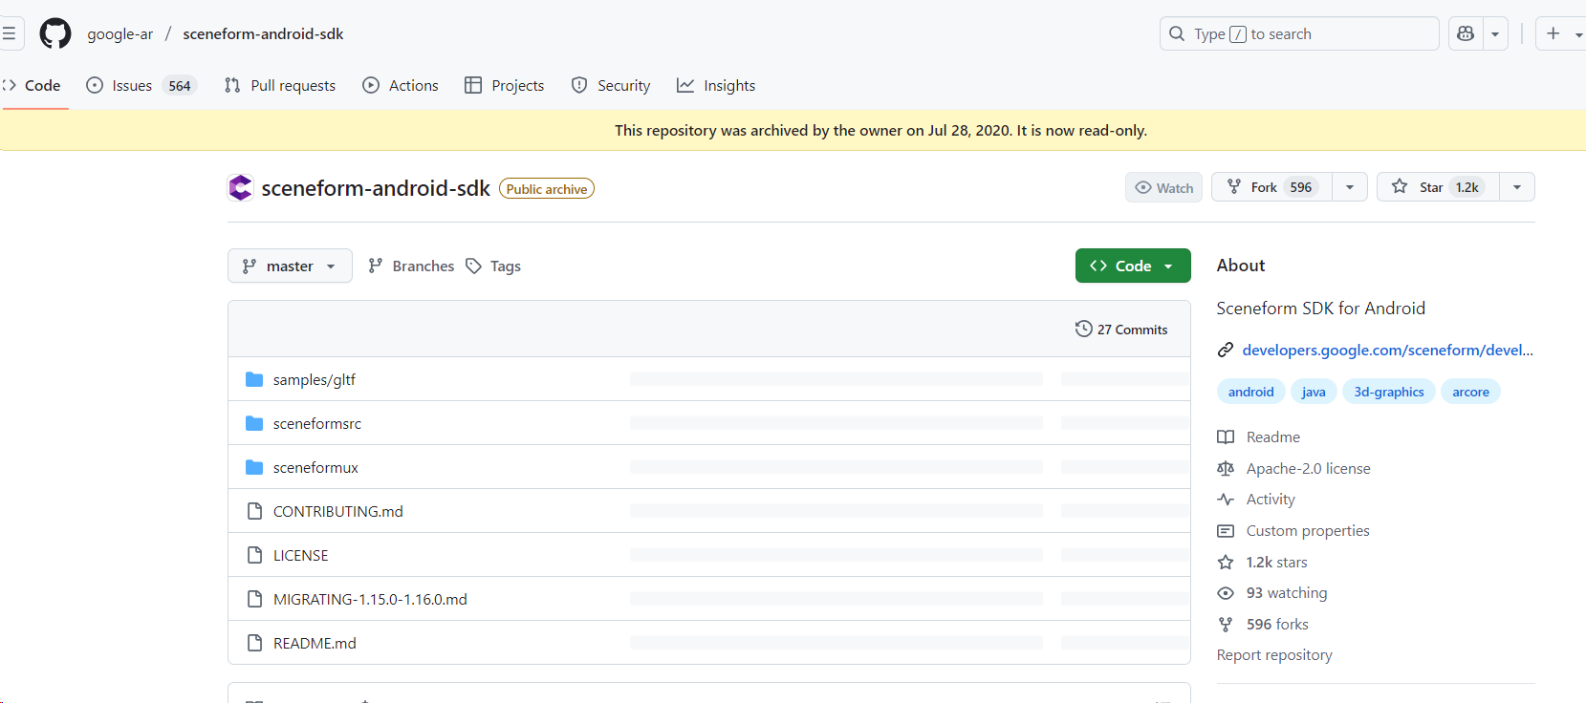Click the arcore topic tag
Viewport: 1586px width, 703px height.
(x=1470, y=392)
